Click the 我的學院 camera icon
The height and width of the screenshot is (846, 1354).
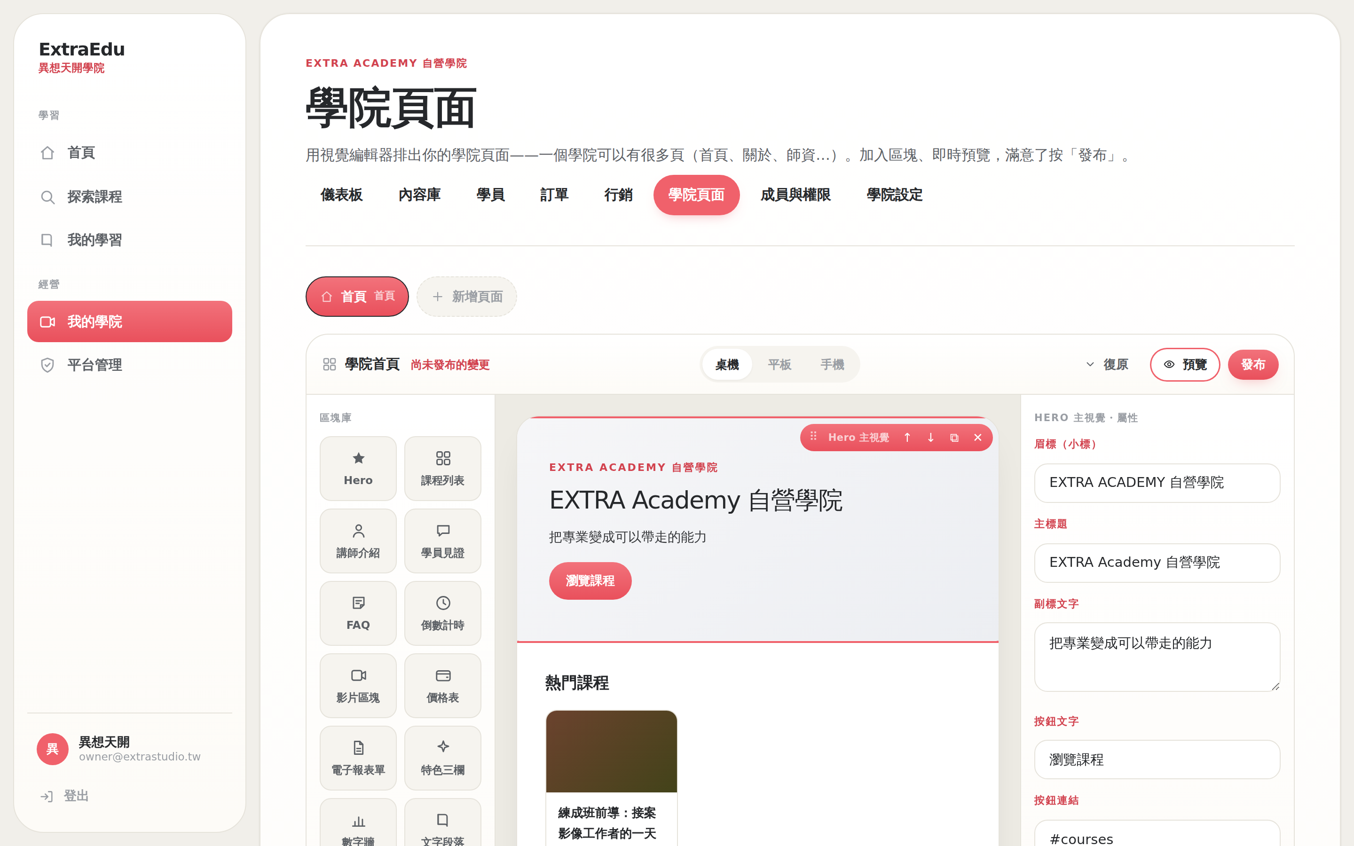point(47,322)
